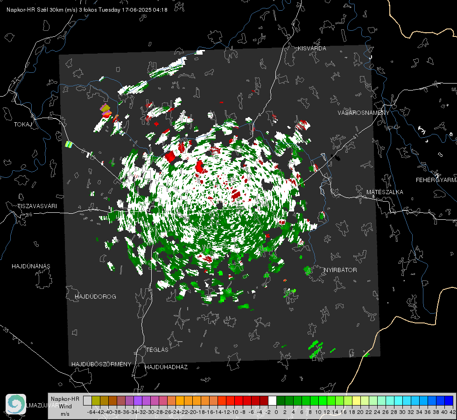The height and width of the screenshot is (420, 457).
Task: Click road number 41 near Vásárosnamény
Action: (355, 136)
